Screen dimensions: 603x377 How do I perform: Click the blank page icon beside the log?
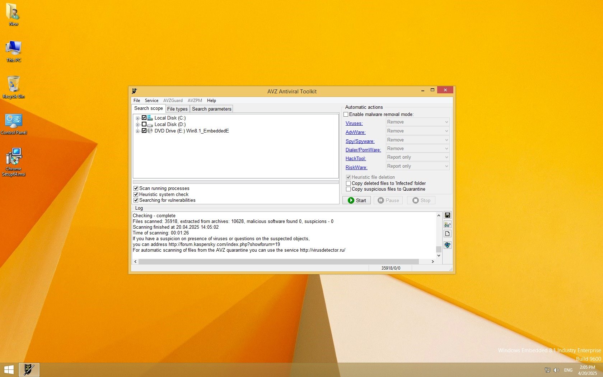447,234
